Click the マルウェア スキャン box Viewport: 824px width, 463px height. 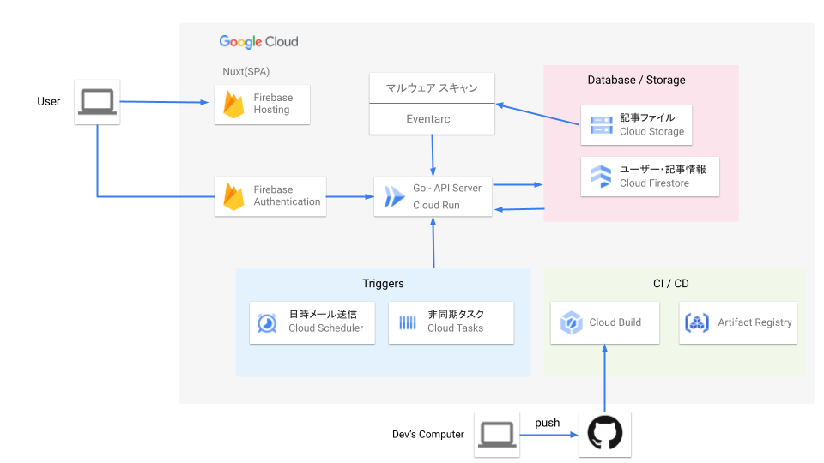(432, 87)
